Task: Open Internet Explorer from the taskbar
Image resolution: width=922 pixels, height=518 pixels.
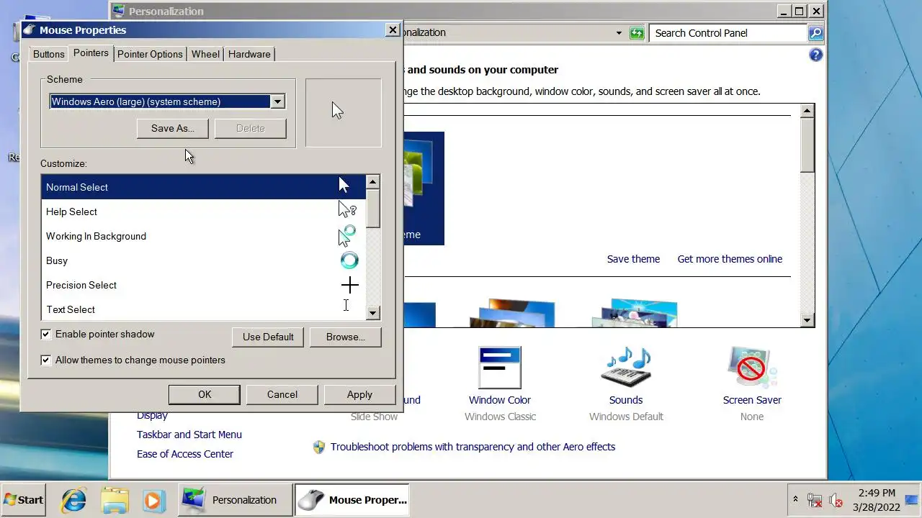Action: coord(73,500)
